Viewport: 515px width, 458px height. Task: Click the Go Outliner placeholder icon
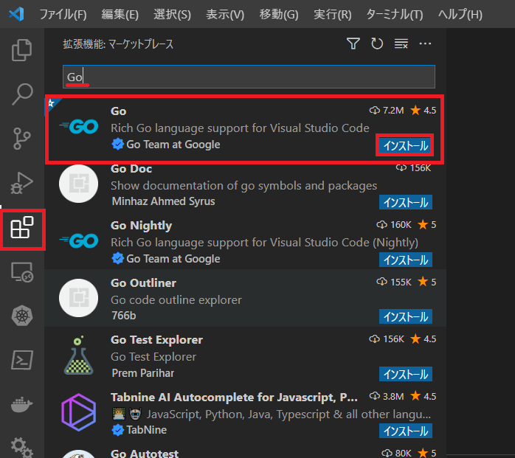pyautogui.click(x=78, y=298)
